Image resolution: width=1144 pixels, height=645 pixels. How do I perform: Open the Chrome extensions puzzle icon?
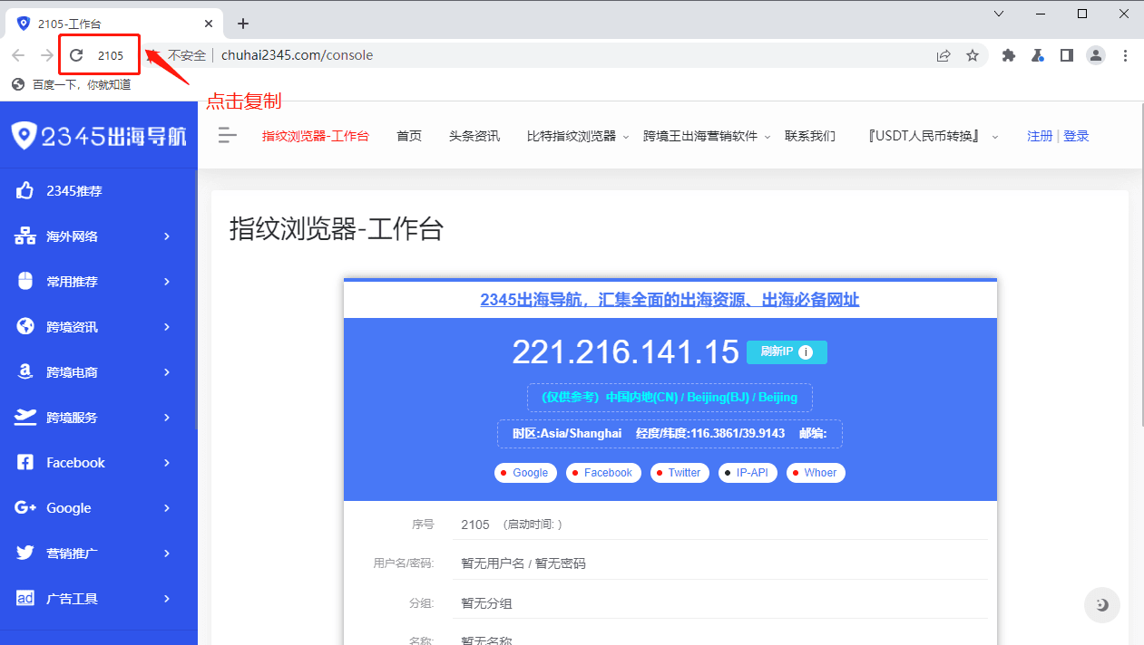(1008, 55)
